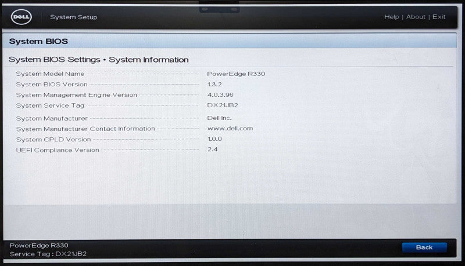This screenshot has width=465, height=266.
Task: Select the System Manufacturer label
Action: (x=52, y=119)
